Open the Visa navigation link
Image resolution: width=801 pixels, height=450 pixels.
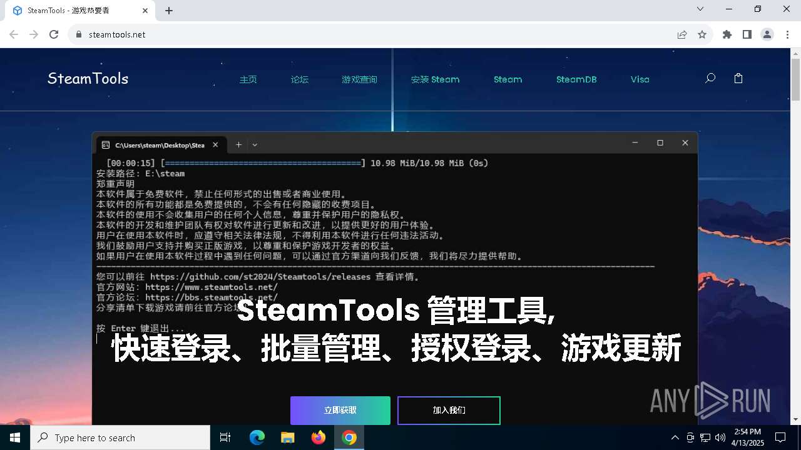pyautogui.click(x=640, y=79)
